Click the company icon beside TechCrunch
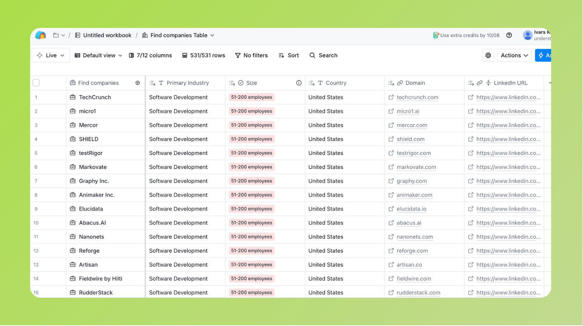This screenshot has width=583, height=326. click(72, 97)
